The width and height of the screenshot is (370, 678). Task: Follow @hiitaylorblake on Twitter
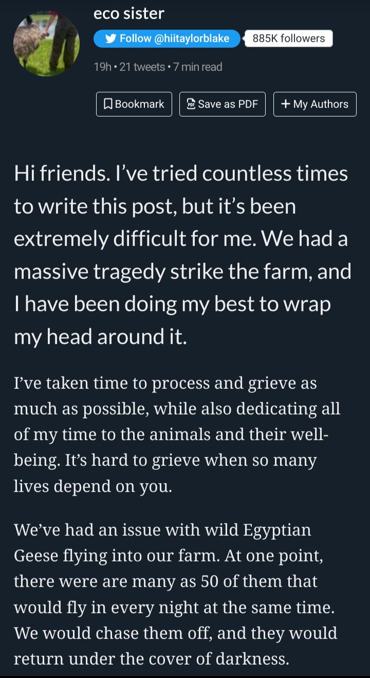(167, 39)
